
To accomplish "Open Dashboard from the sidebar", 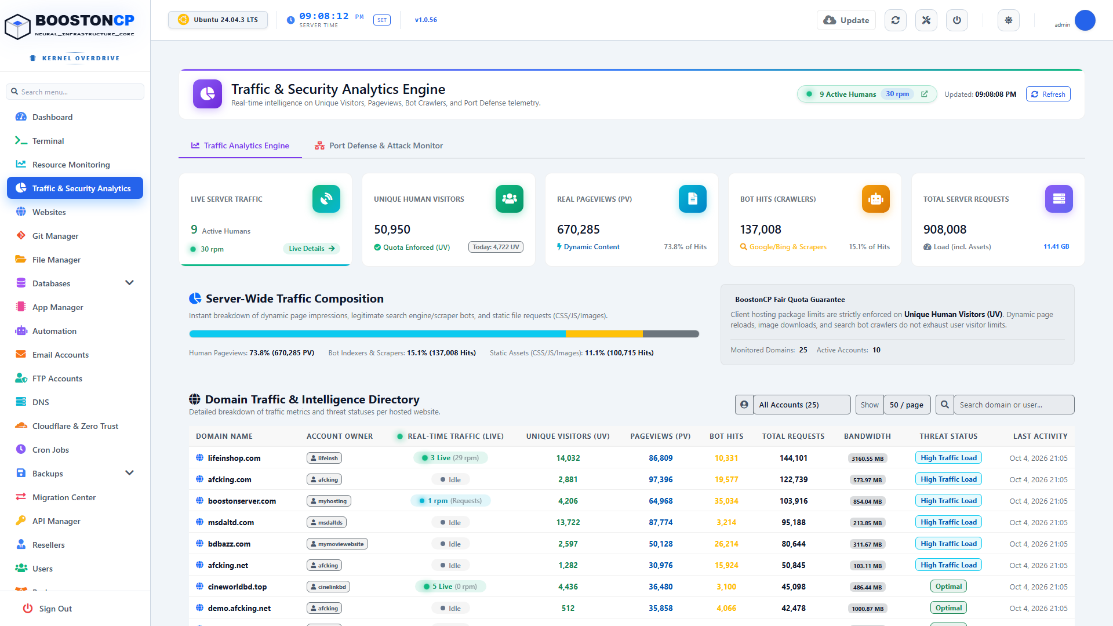I will 75,117.
